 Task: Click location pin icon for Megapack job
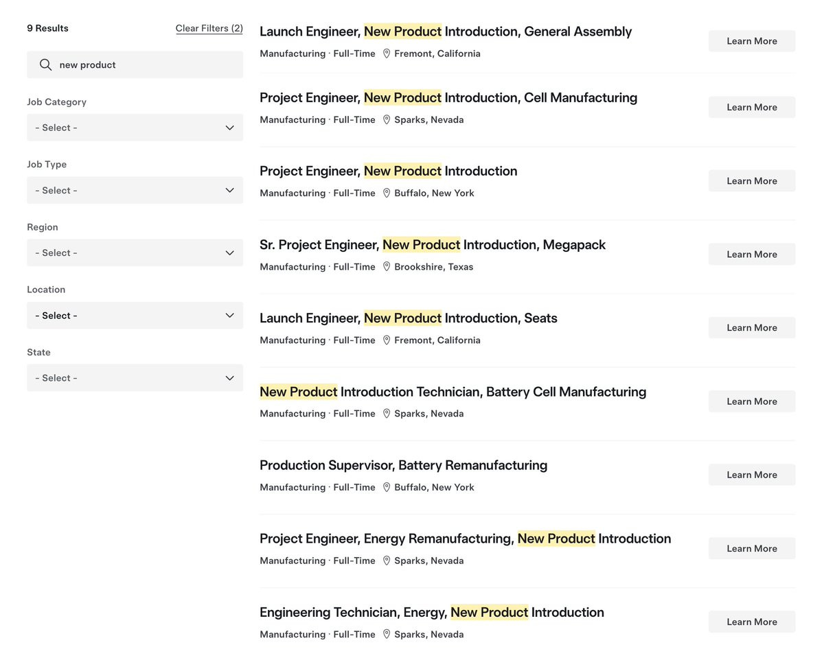coord(387,266)
